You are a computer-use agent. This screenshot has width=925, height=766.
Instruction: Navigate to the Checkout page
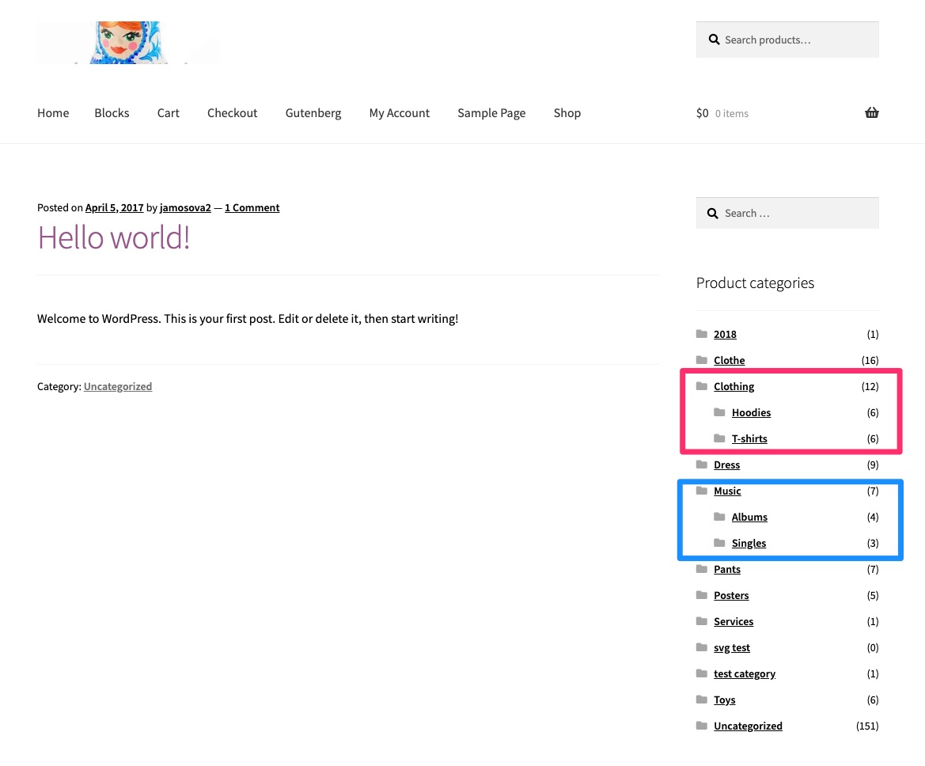[232, 112]
